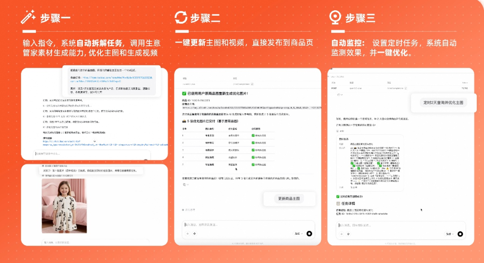Click the sparkle icon in step three chat box

point(348,234)
